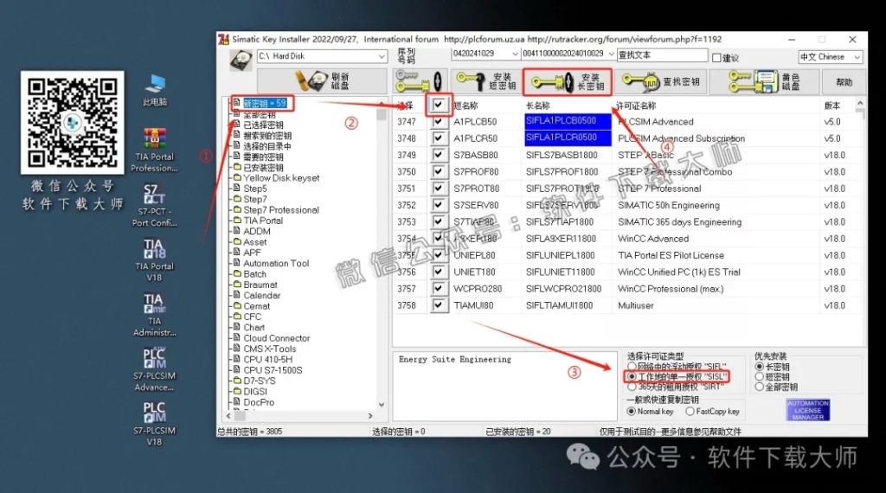Select the SIFL network floating license radio
Image resolution: width=886 pixels, height=493 pixels.
tap(632, 367)
